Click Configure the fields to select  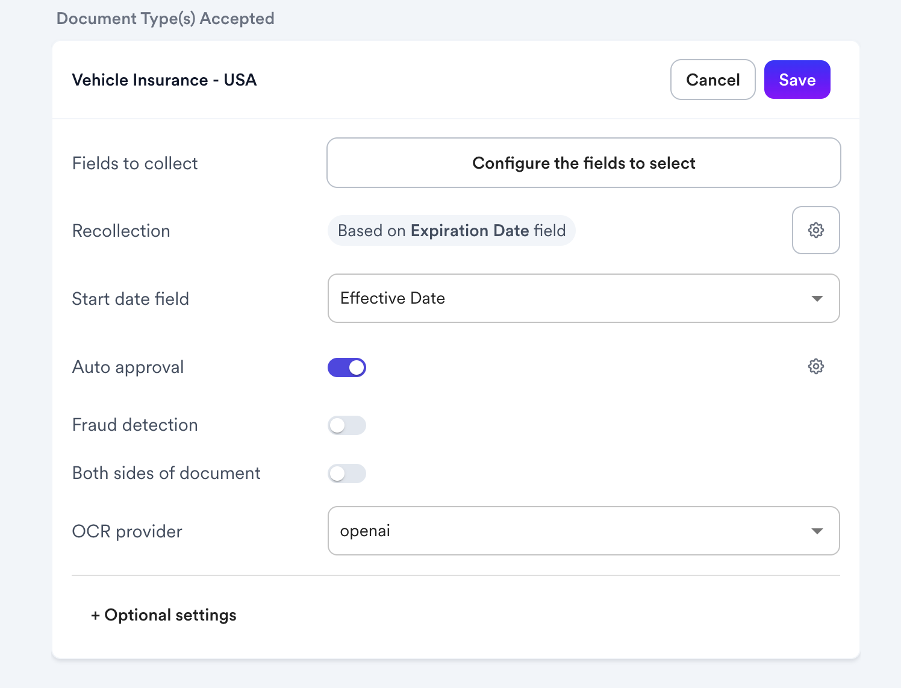tap(584, 163)
